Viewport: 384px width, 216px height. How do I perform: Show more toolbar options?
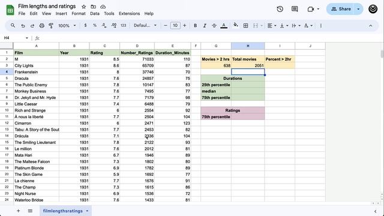[x=321, y=25]
